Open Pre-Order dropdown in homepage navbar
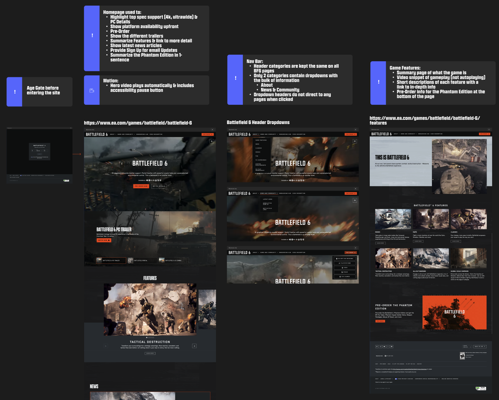The height and width of the screenshot is (400, 499). [207, 134]
